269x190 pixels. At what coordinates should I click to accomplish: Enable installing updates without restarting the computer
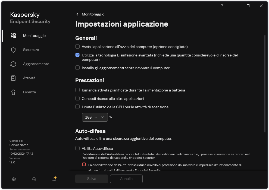[77, 68]
